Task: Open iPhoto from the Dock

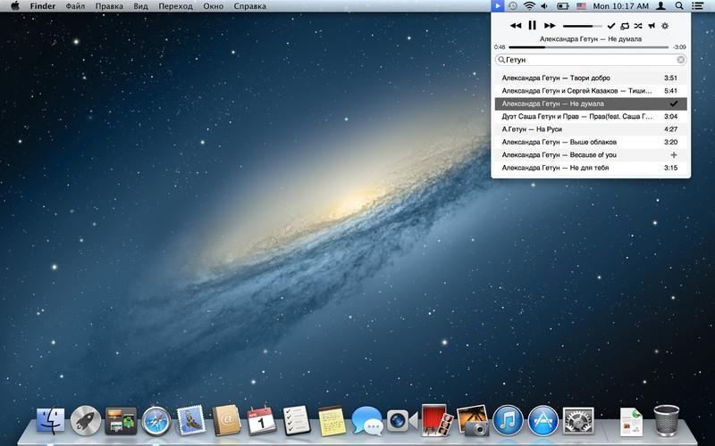Action: click(x=473, y=420)
